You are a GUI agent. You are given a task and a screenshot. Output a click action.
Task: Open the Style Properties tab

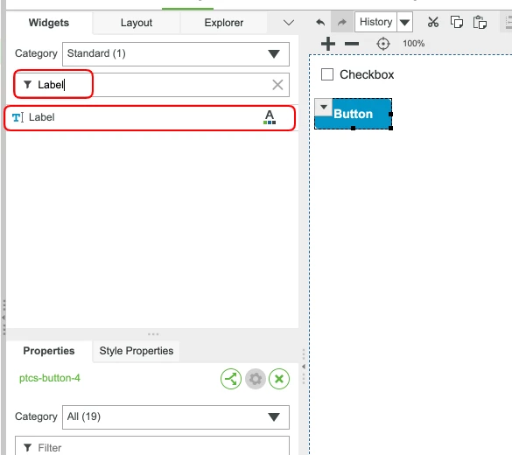pyautogui.click(x=137, y=351)
